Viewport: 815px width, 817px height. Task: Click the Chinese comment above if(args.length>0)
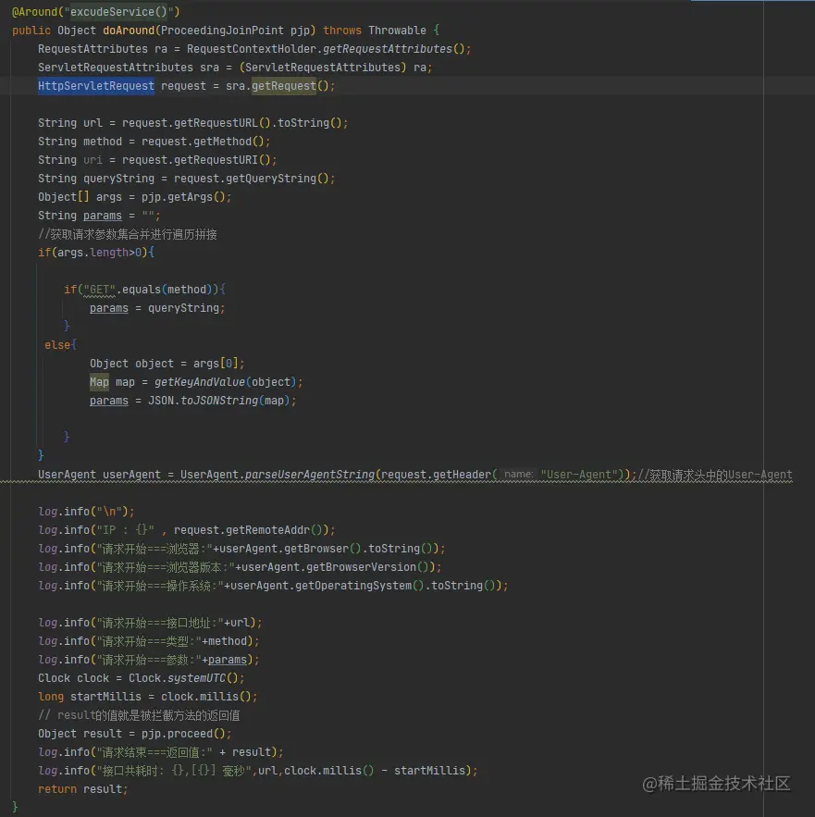pyautogui.click(x=127, y=234)
